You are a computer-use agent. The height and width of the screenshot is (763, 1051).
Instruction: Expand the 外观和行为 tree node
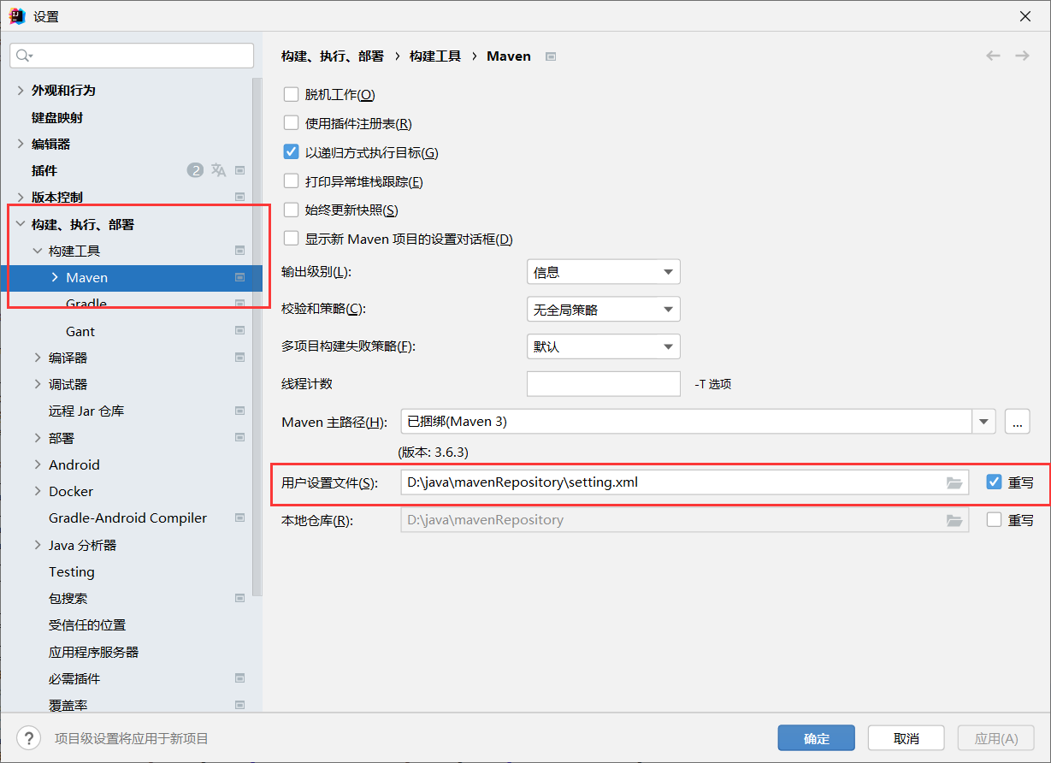[21, 90]
